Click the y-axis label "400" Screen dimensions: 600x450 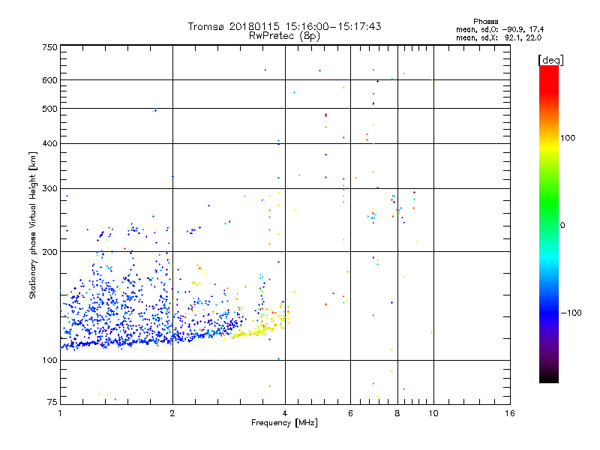[49, 143]
